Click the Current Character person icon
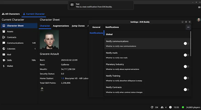This screenshot has height=110, width=201. tap(24, 14)
